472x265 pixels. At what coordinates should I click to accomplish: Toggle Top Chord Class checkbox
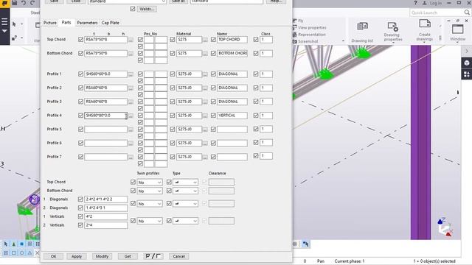(256, 39)
